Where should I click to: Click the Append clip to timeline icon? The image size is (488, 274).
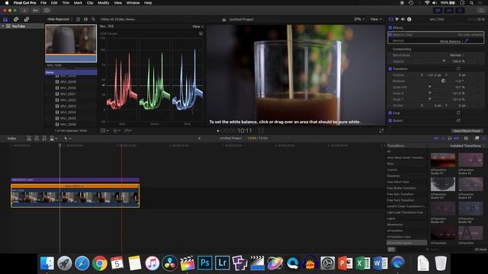pos(44,139)
